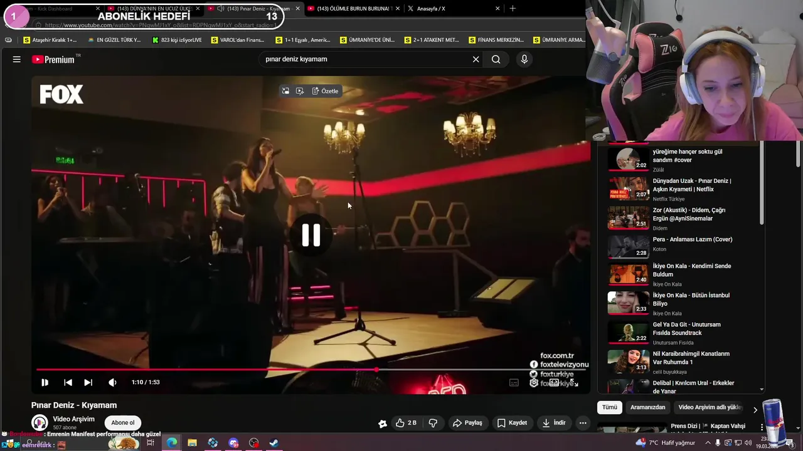Viewport: 803px width, 451px height.
Task: Open weather widget 7°C Hafif yağmur
Action: coord(666,443)
